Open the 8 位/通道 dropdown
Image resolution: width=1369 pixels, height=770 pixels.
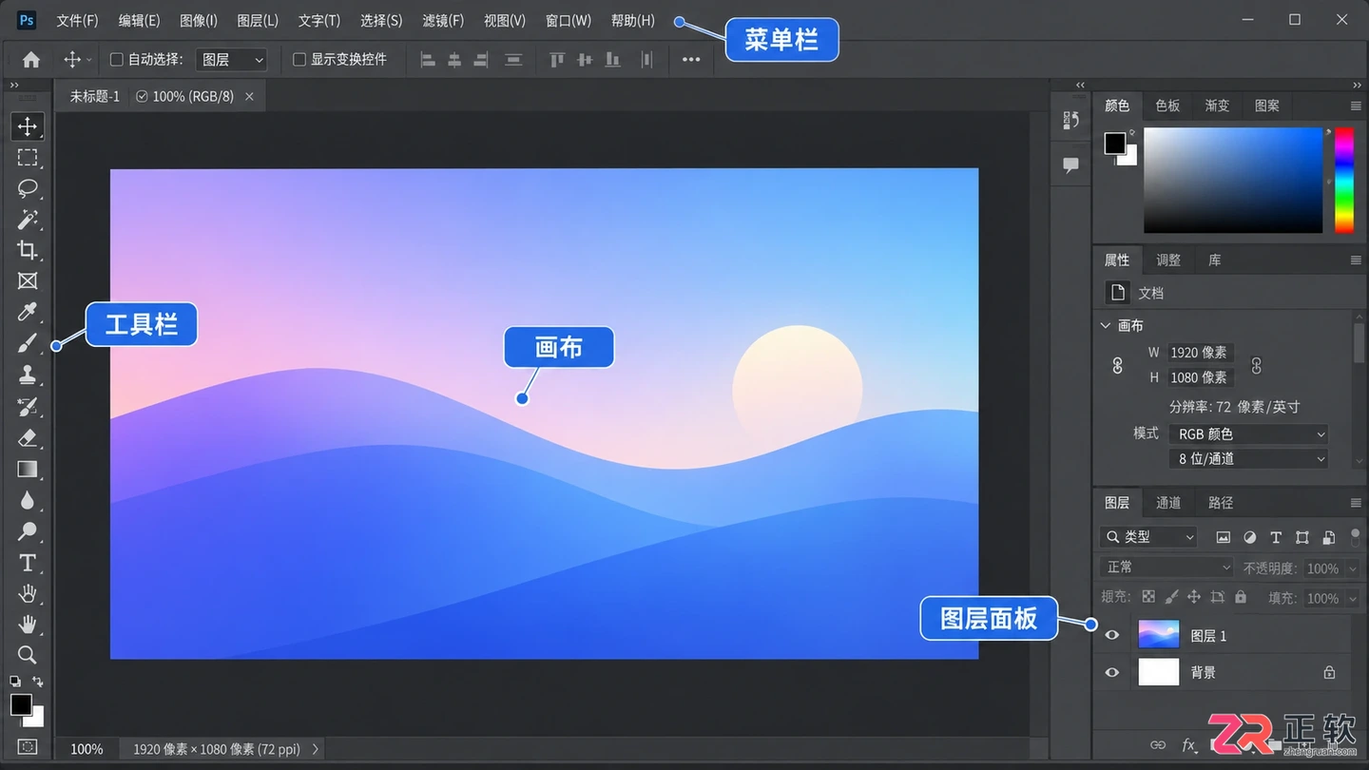1249,458
